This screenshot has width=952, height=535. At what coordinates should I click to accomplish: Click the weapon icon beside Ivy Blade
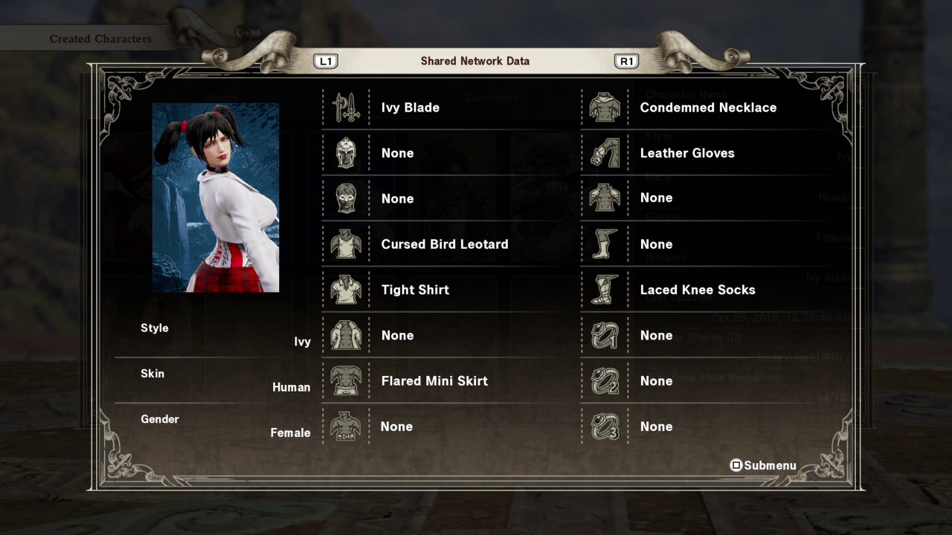pos(346,108)
